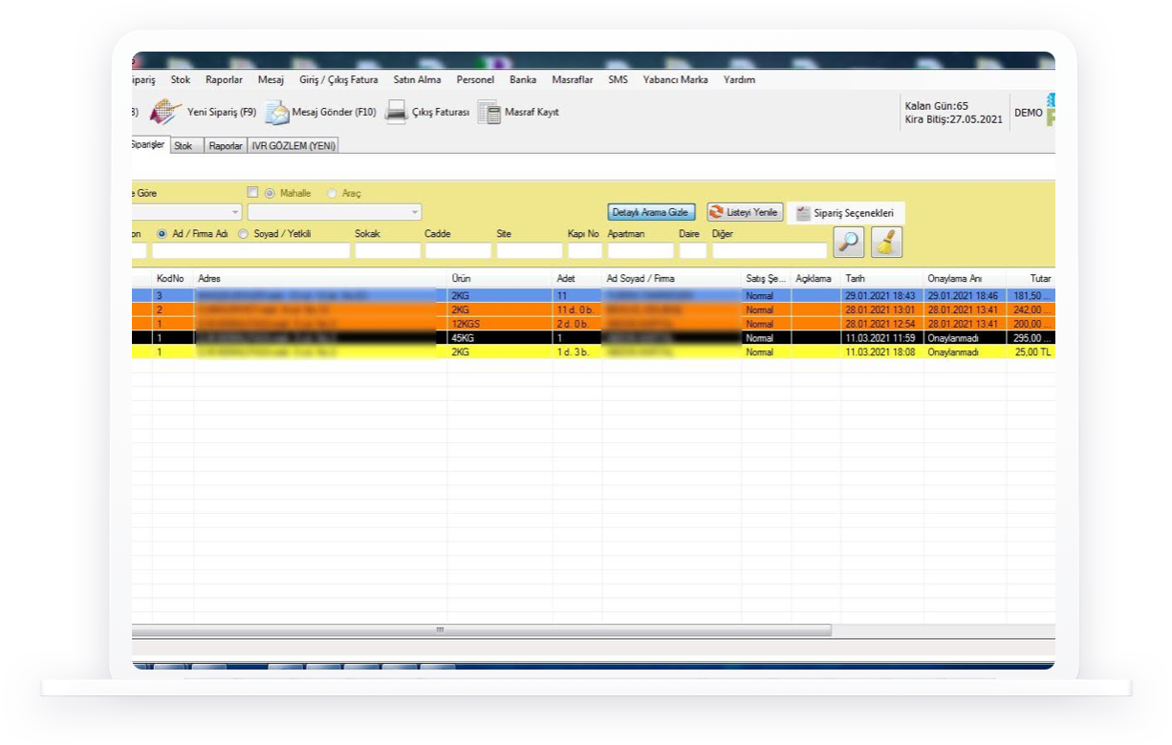Click the Masraf Kayıt calculator icon
The height and width of the screenshot is (745, 1172).
tap(489, 113)
